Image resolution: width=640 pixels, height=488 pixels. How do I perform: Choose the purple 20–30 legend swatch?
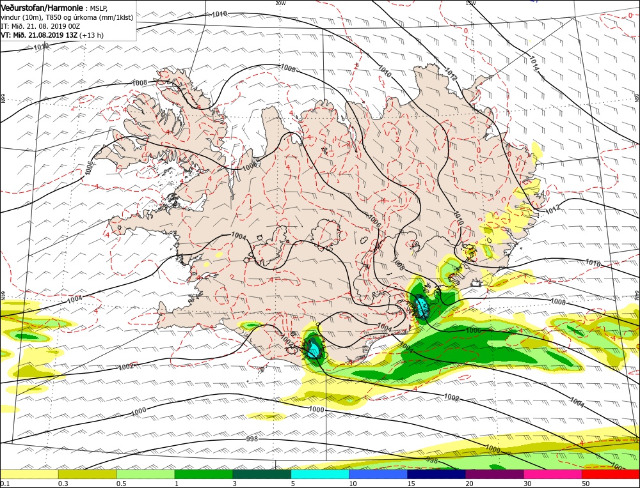(x=495, y=474)
